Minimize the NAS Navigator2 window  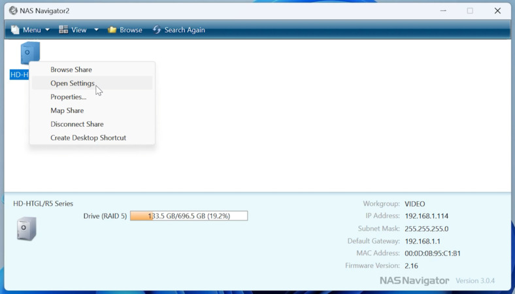443,10
